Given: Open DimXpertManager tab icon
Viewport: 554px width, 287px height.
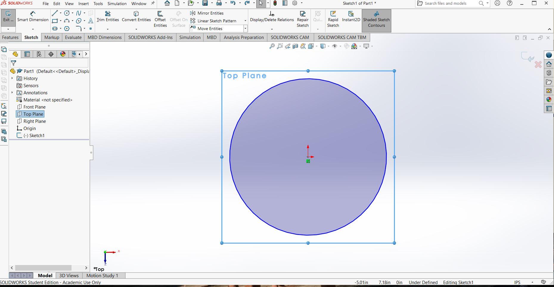Looking at the screenshot, I should (x=51, y=54).
